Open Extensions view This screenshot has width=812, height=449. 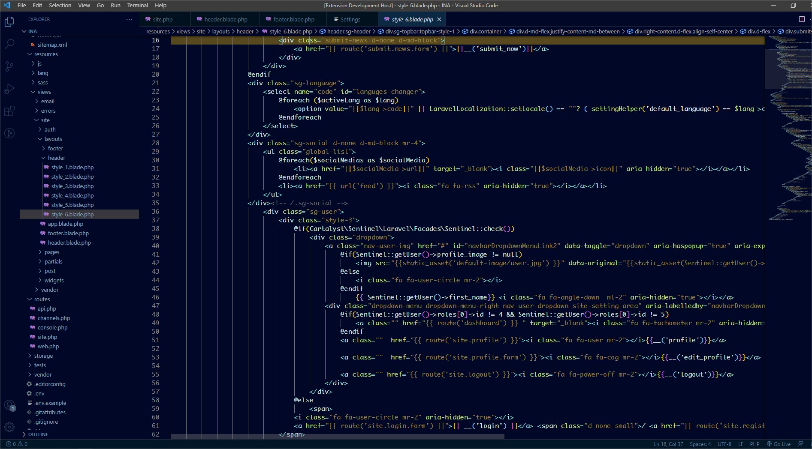tap(9, 111)
